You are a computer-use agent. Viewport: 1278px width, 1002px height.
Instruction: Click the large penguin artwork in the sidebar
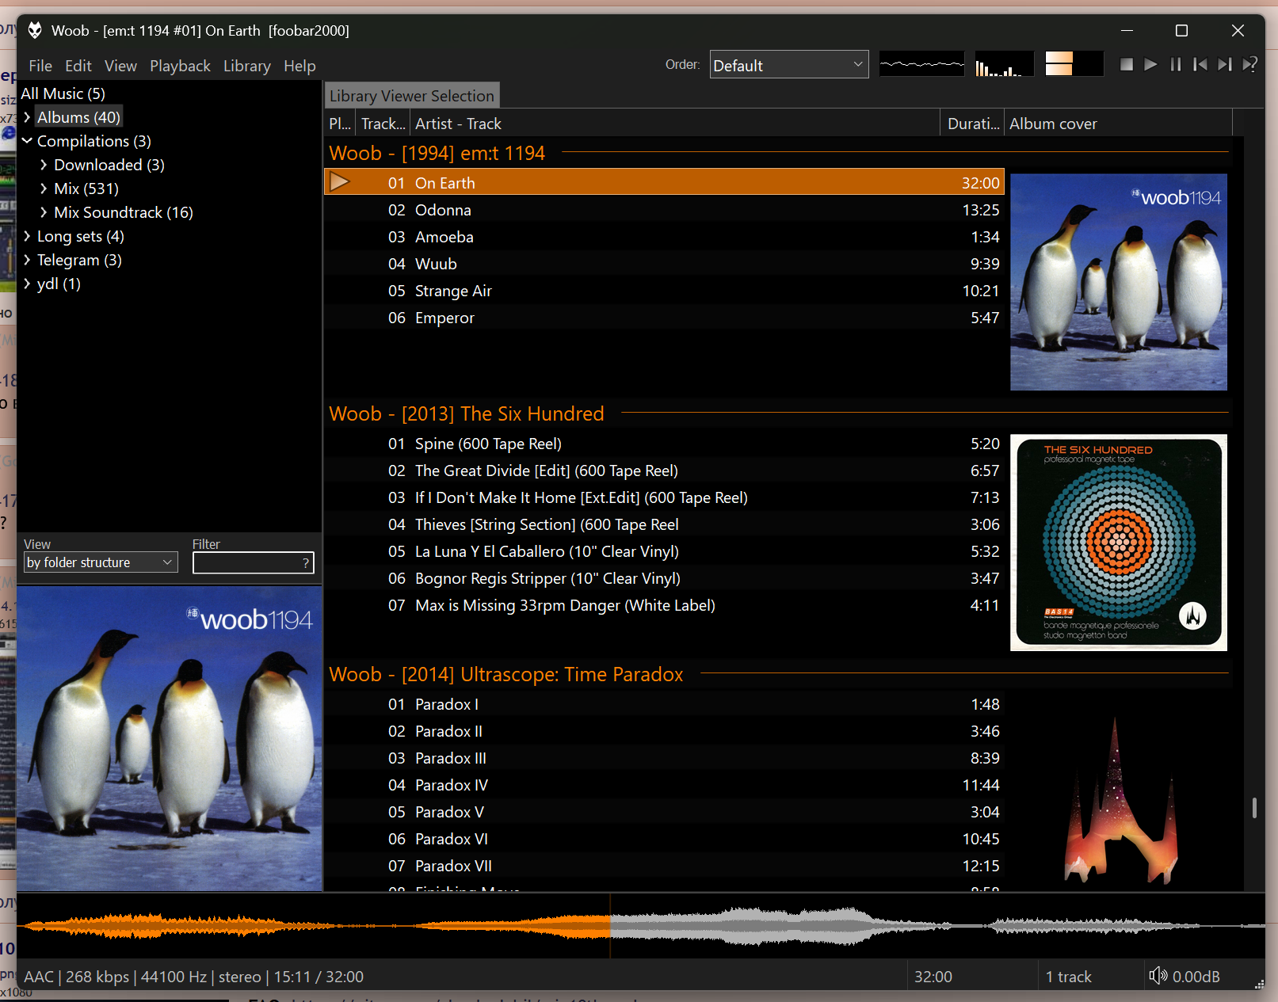[x=170, y=738]
